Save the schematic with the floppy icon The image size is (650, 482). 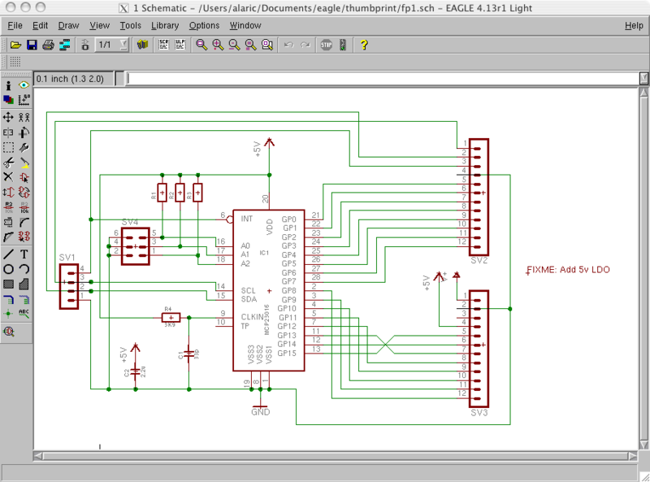(32, 45)
